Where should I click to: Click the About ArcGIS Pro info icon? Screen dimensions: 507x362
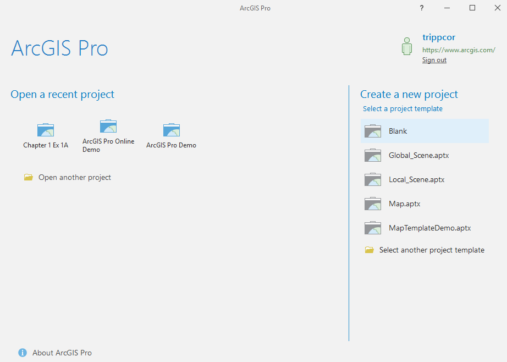coord(23,353)
